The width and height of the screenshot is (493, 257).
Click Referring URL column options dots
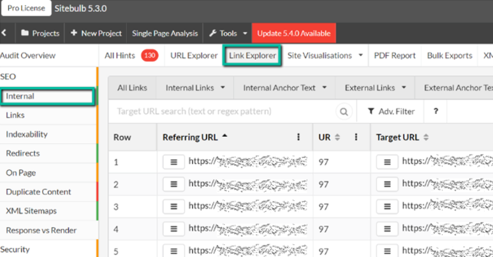point(298,137)
